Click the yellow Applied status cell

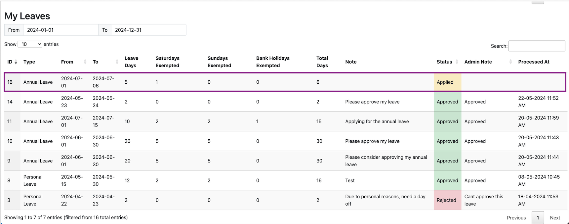click(447, 82)
